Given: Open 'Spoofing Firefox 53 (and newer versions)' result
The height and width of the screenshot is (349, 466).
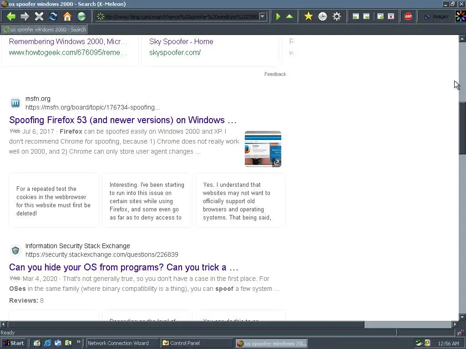Looking at the screenshot, I should (x=123, y=120).
